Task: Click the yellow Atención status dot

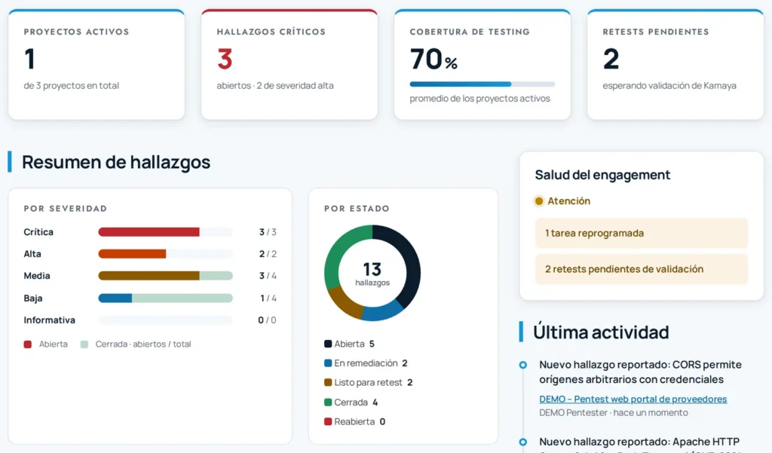Action: pyautogui.click(x=539, y=201)
